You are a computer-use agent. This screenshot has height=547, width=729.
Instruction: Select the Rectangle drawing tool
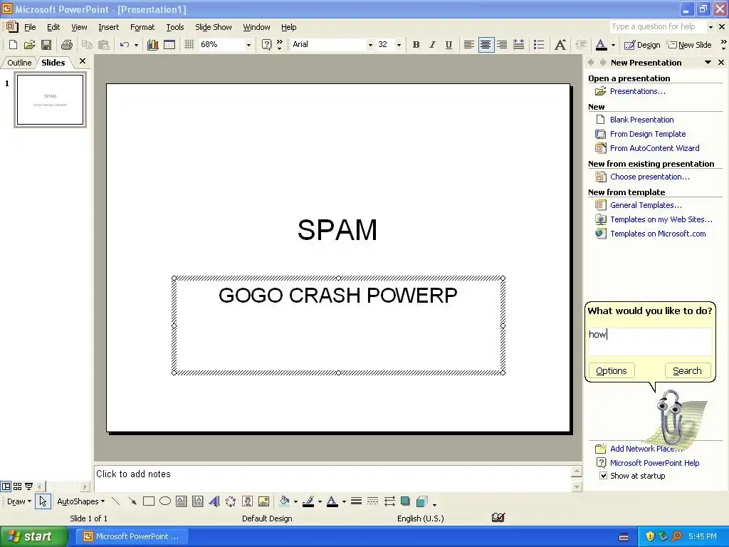pos(149,501)
